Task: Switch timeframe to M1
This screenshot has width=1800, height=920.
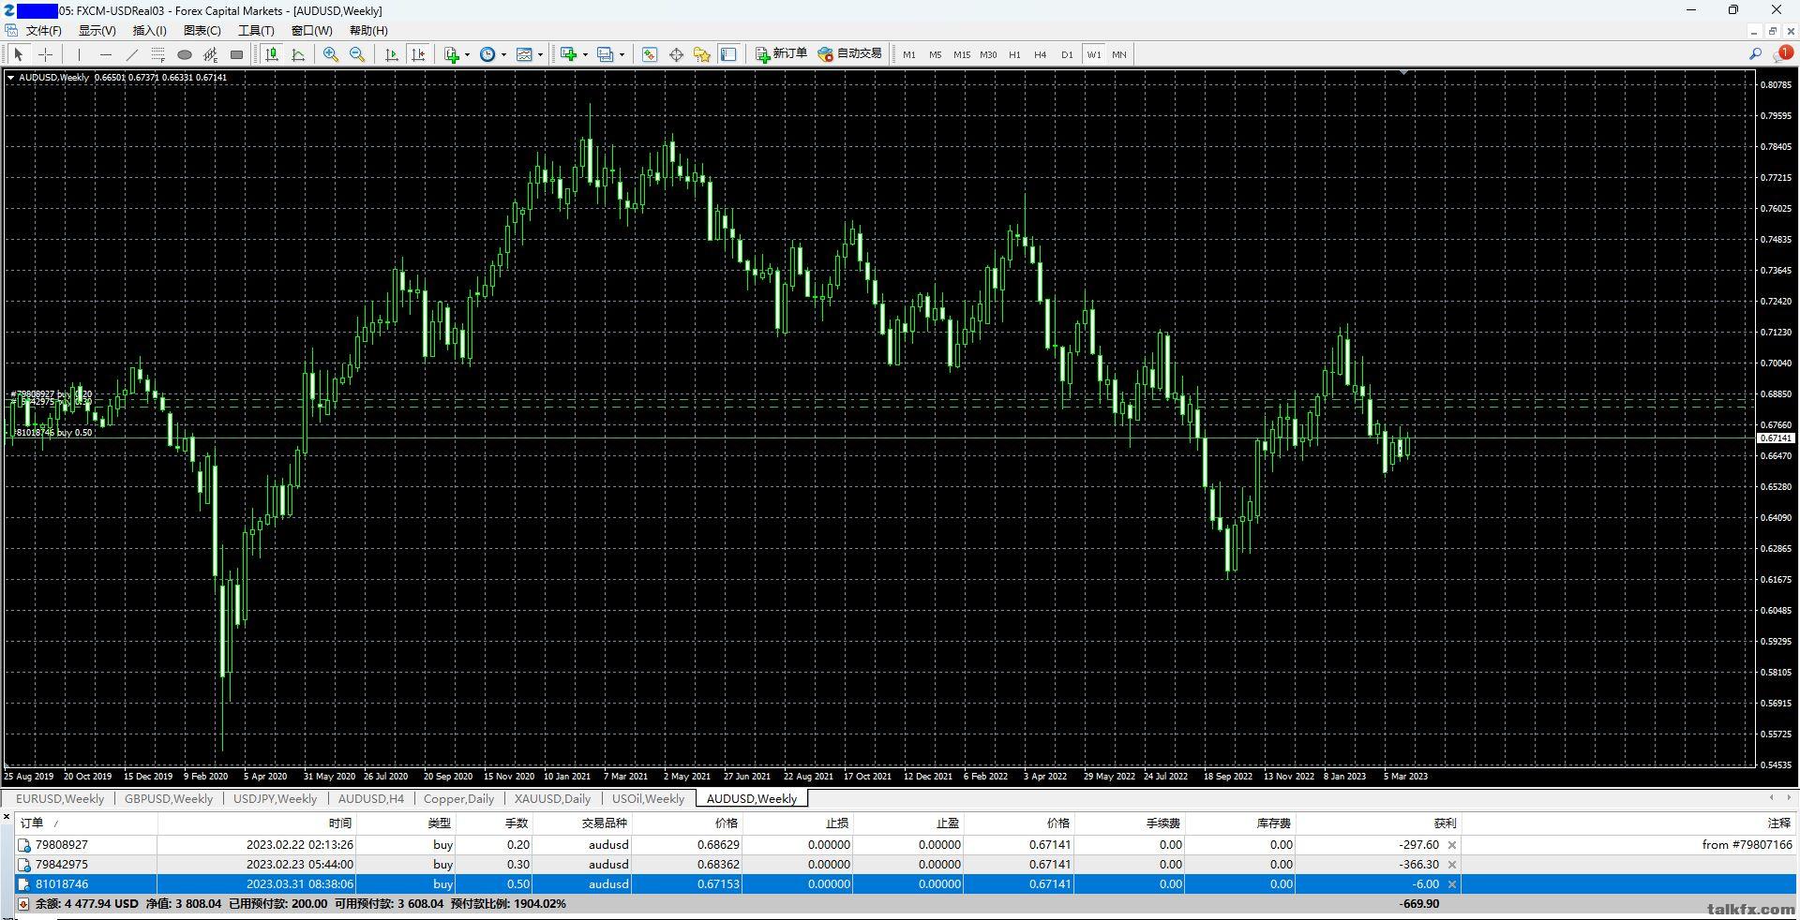Action: coord(909,54)
